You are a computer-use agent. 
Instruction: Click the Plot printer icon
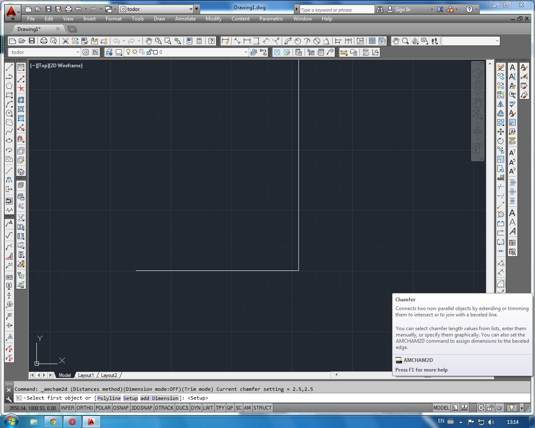pos(43,41)
